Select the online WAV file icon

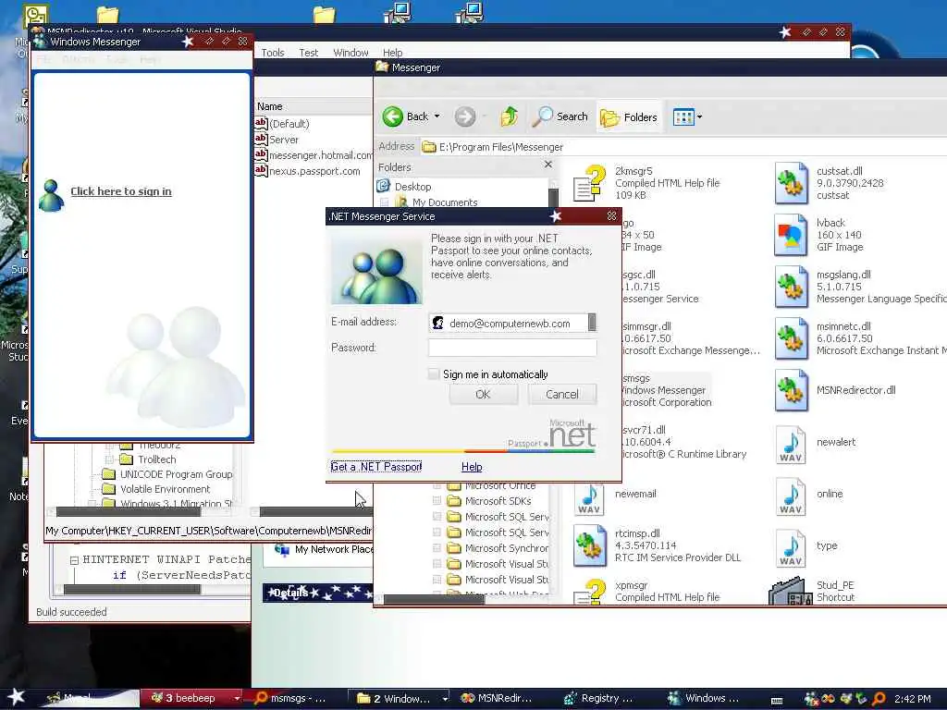791,496
